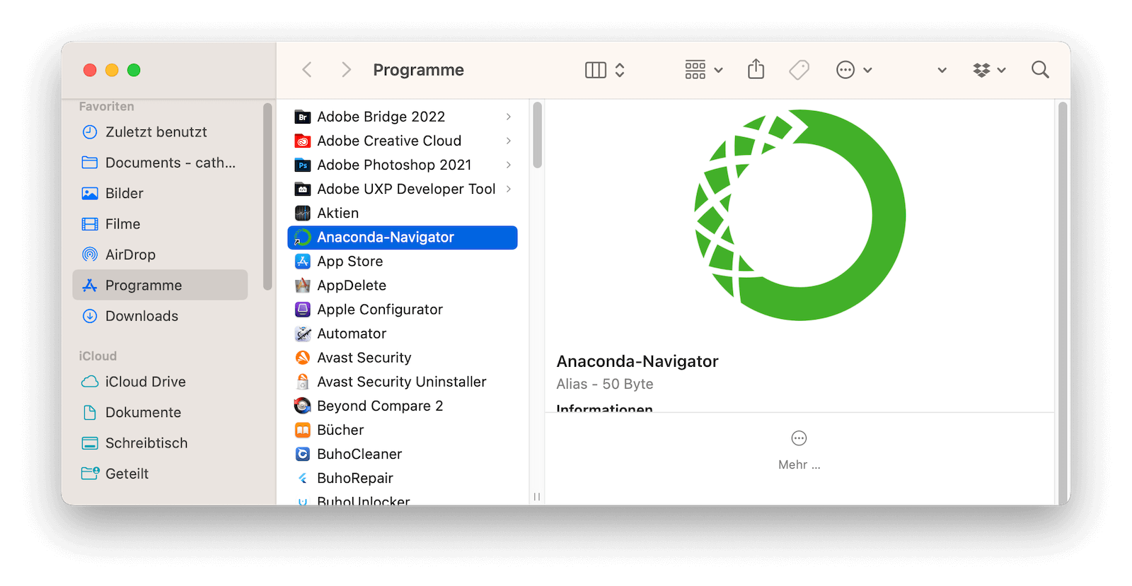Switch view using the column view icon

596,69
